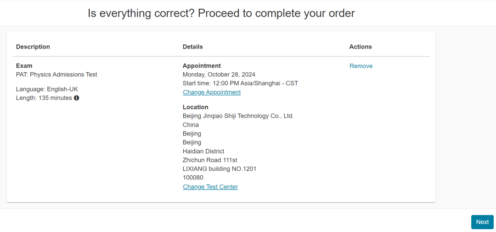496x232 pixels.
Task: Click the info icon beside Length 135 minutes
Action: point(77,98)
